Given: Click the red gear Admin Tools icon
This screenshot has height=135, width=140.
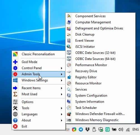Looking at the screenshot, I should click(x=15, y=74).
